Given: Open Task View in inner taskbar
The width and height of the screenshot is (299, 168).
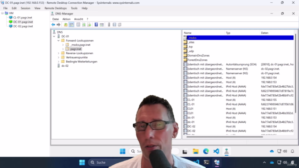Looking at the screenshot, I should (x=185, y=151).
